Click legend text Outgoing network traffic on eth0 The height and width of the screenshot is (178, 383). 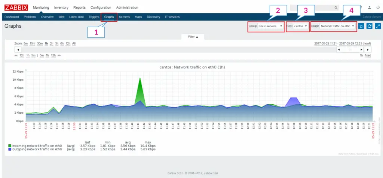point(37,149)
